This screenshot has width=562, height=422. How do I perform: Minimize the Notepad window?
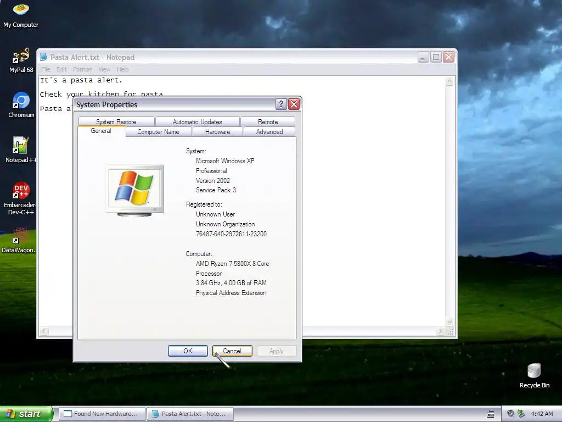coord(423,57)
